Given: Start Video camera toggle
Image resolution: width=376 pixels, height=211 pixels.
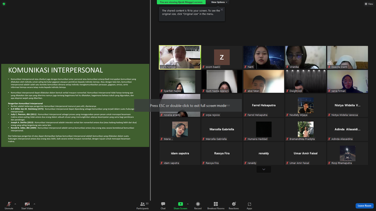Looking at the screenshot, I should (x=27, y=206).
